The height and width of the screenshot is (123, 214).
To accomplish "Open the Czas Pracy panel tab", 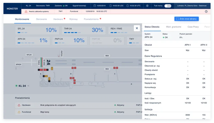I will click(x=193, y=27).
